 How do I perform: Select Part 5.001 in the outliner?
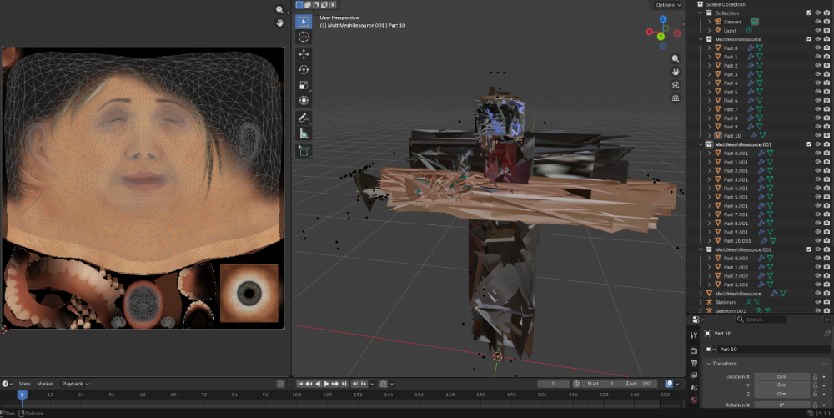click(x=736, y=197)
